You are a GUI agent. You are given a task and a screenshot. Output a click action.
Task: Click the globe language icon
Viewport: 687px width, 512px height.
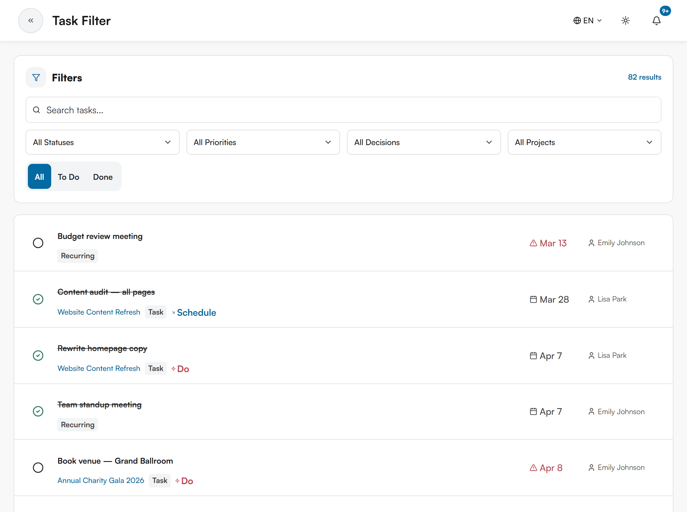click(577, 20)
